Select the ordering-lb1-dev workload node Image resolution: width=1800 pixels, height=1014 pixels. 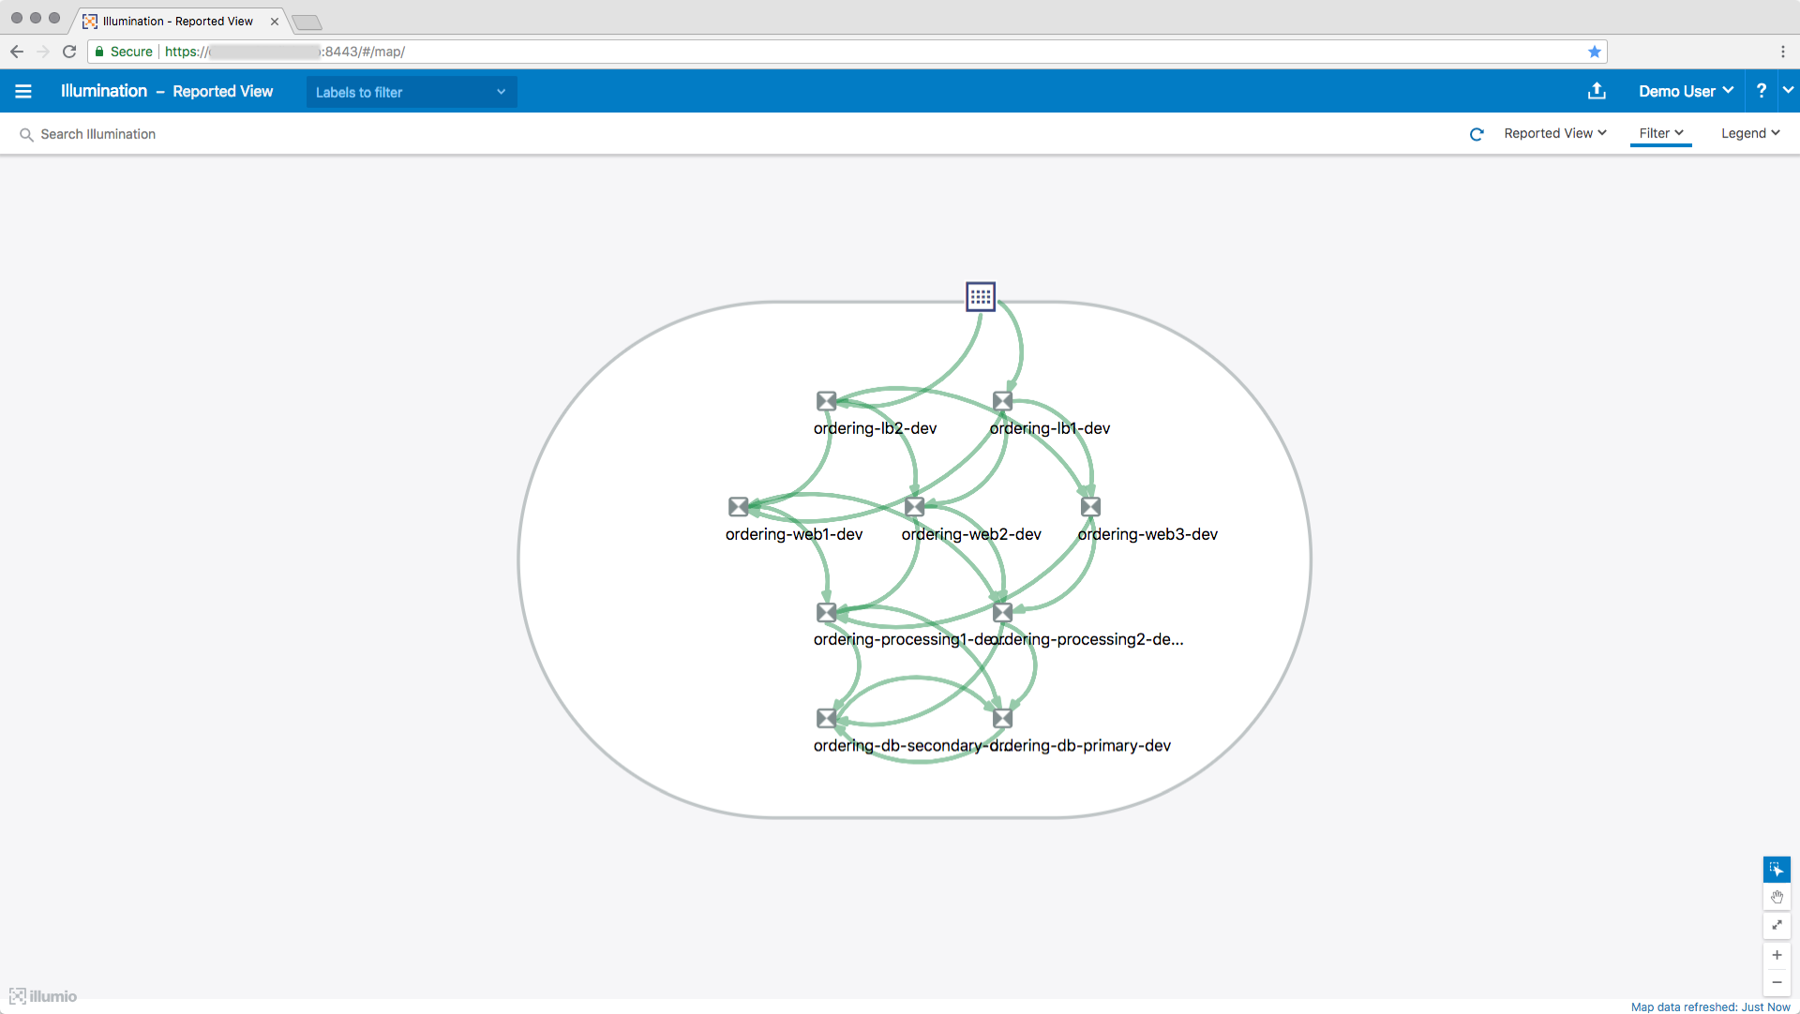[x=1002, y=401]
